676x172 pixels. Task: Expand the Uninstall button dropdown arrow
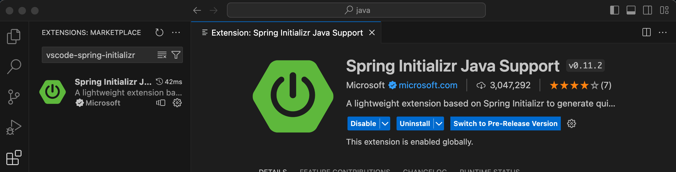point(439,124)
